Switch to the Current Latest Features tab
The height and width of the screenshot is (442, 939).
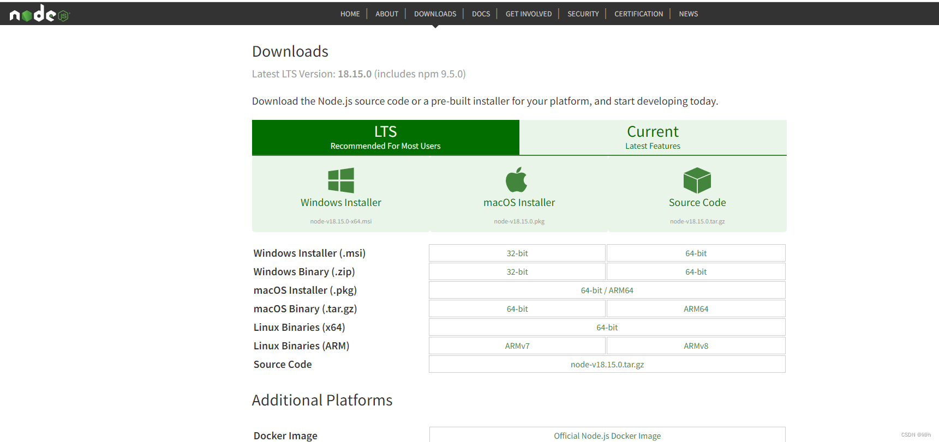(653, 137)
